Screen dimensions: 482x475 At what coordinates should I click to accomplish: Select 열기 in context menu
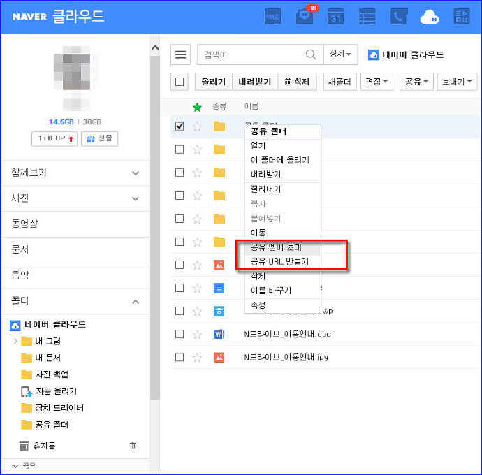click(x=258, y=146)
